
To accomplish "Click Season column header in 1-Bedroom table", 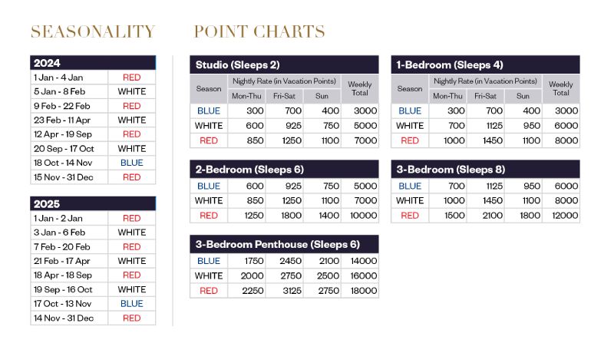I will (x=410, y=89).
